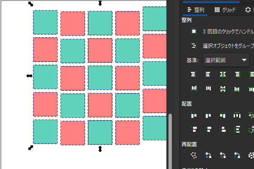Screen dimensions: 254x169
Task: Open the circular arrangement tab beside グリッド
Action: [x=248, y=10]
